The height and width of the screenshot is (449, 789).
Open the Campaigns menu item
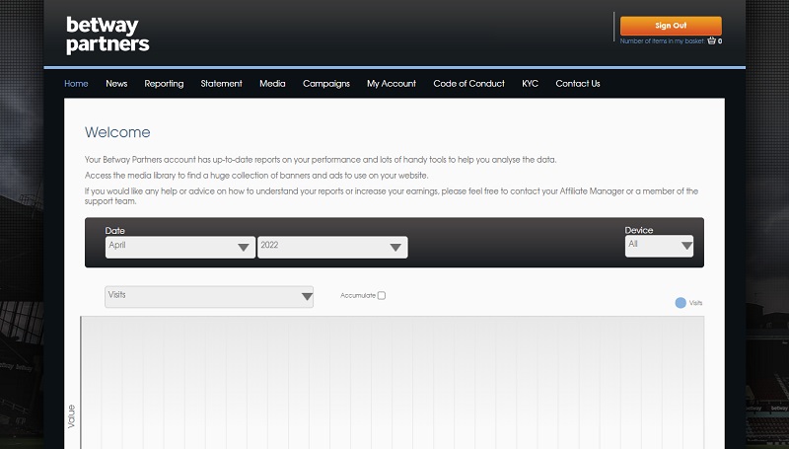pos(326,84)
